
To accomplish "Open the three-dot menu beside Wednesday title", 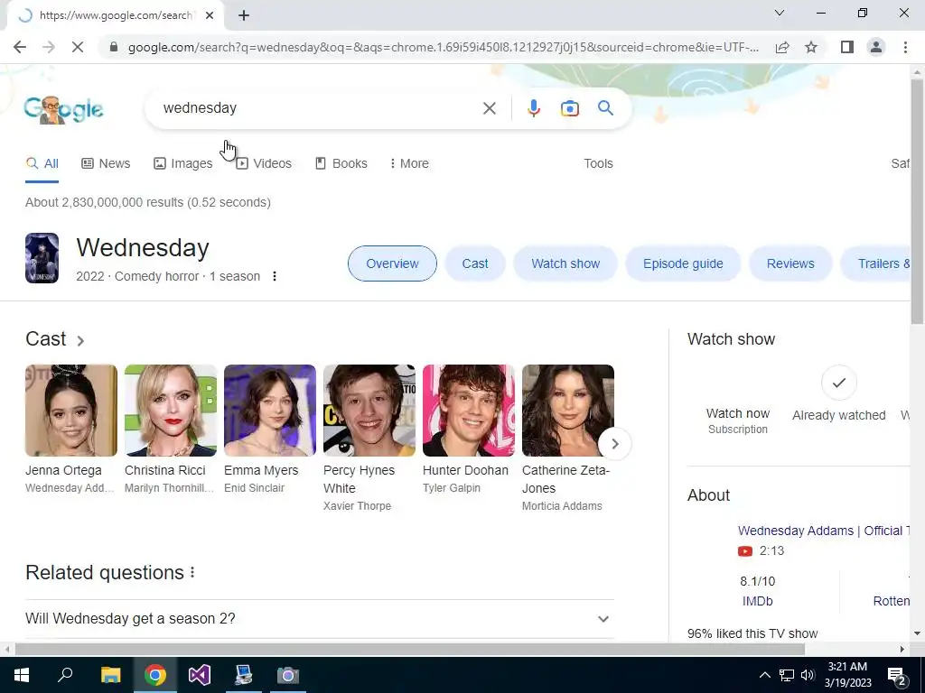I will click(275, 276).
